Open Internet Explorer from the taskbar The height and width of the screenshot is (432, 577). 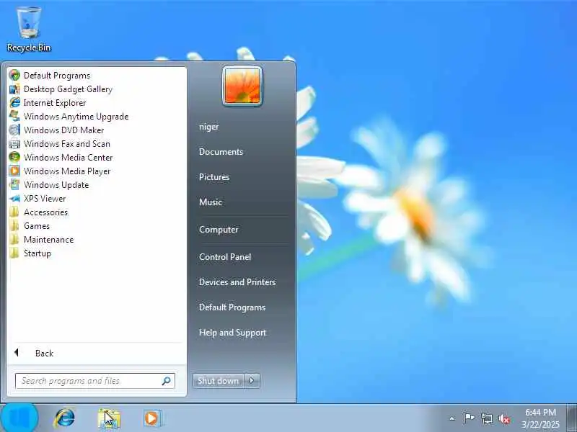[64, 418]
